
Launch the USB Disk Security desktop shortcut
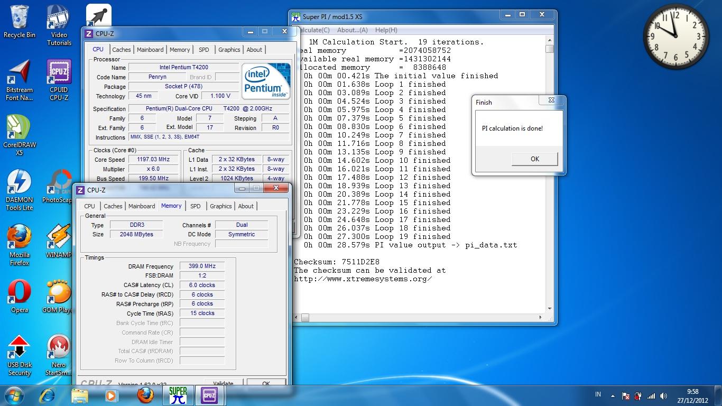click(20, 355)
